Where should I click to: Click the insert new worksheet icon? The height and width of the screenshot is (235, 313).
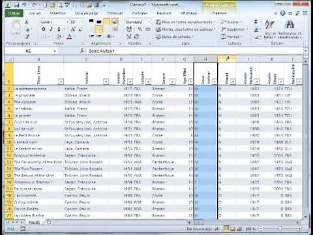pyautogui.click(x=49, y=223)
